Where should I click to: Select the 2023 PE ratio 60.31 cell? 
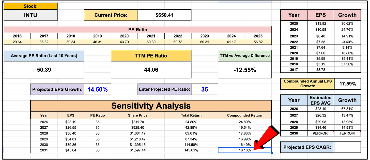(x=205, y=42)
